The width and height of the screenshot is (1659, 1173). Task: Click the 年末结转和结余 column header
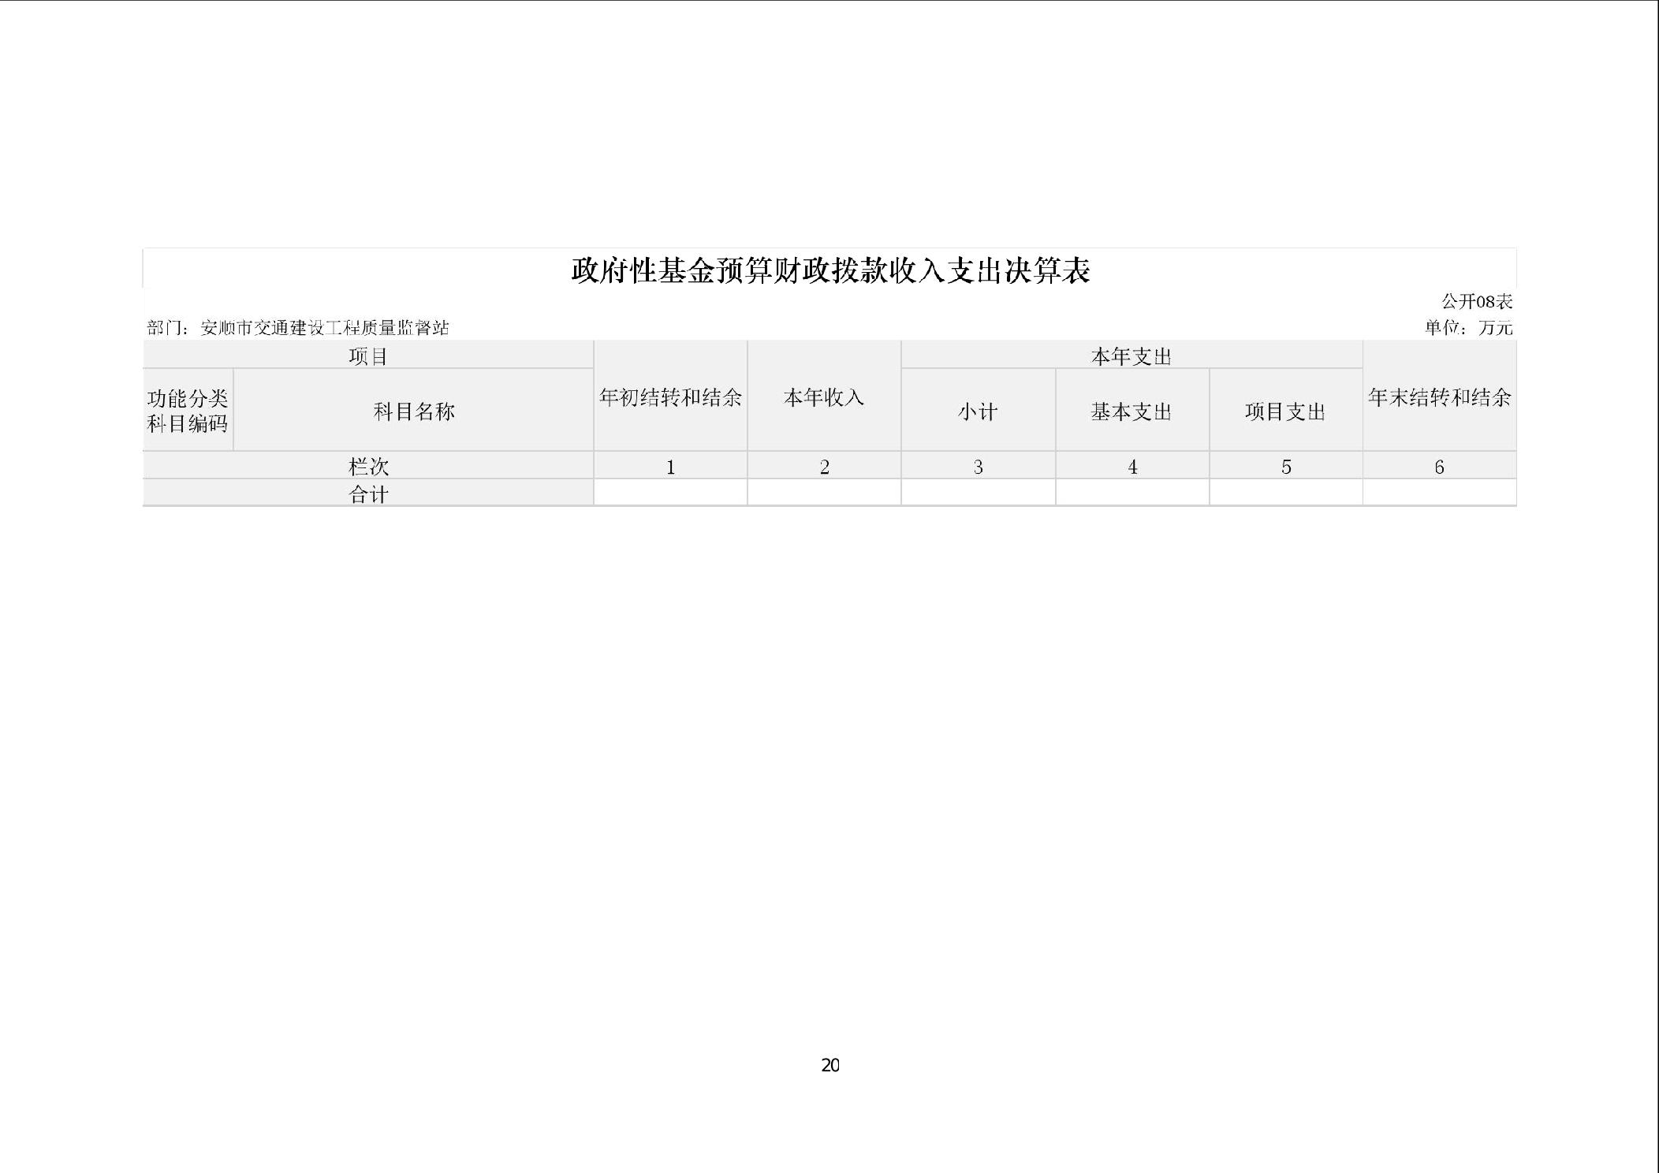[x=1440, y=397]
